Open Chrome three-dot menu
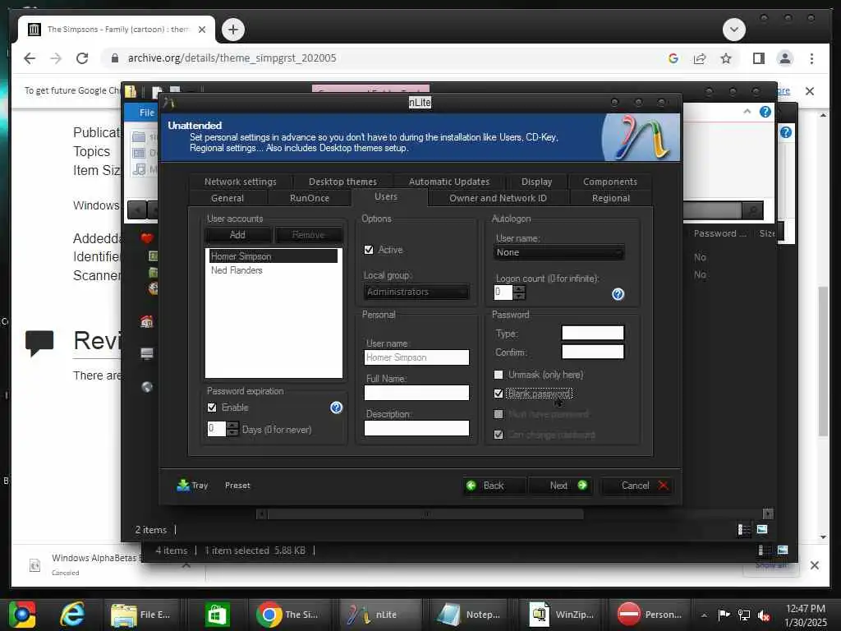841x631 pixels. (811, 58)
